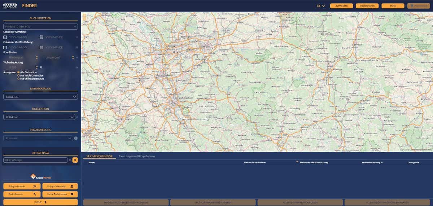Click the Registrieren button
The image size is (433, 206).
pos(367,6)
